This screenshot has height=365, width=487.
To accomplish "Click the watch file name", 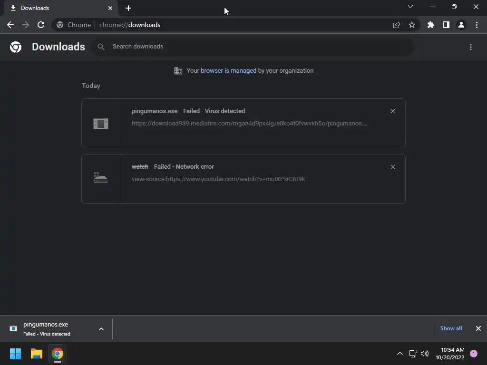I will click(x=140, y=167).
